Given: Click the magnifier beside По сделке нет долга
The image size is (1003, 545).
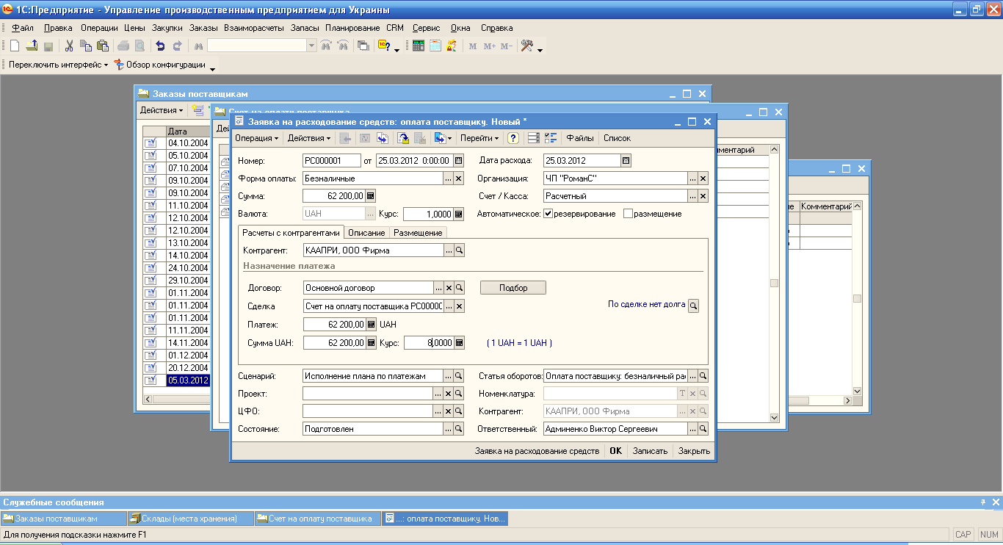Looking at the screenshot, I should (x=693, y=306).
